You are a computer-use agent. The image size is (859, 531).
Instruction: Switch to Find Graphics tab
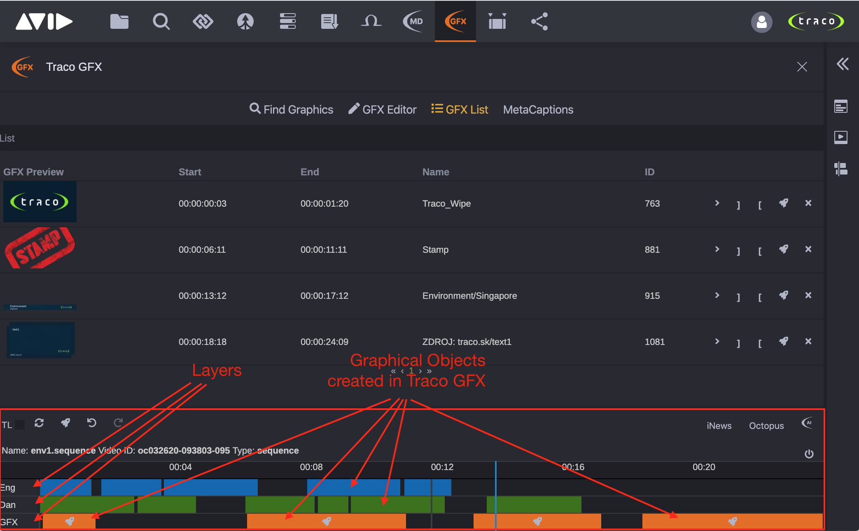coord(292,109)
